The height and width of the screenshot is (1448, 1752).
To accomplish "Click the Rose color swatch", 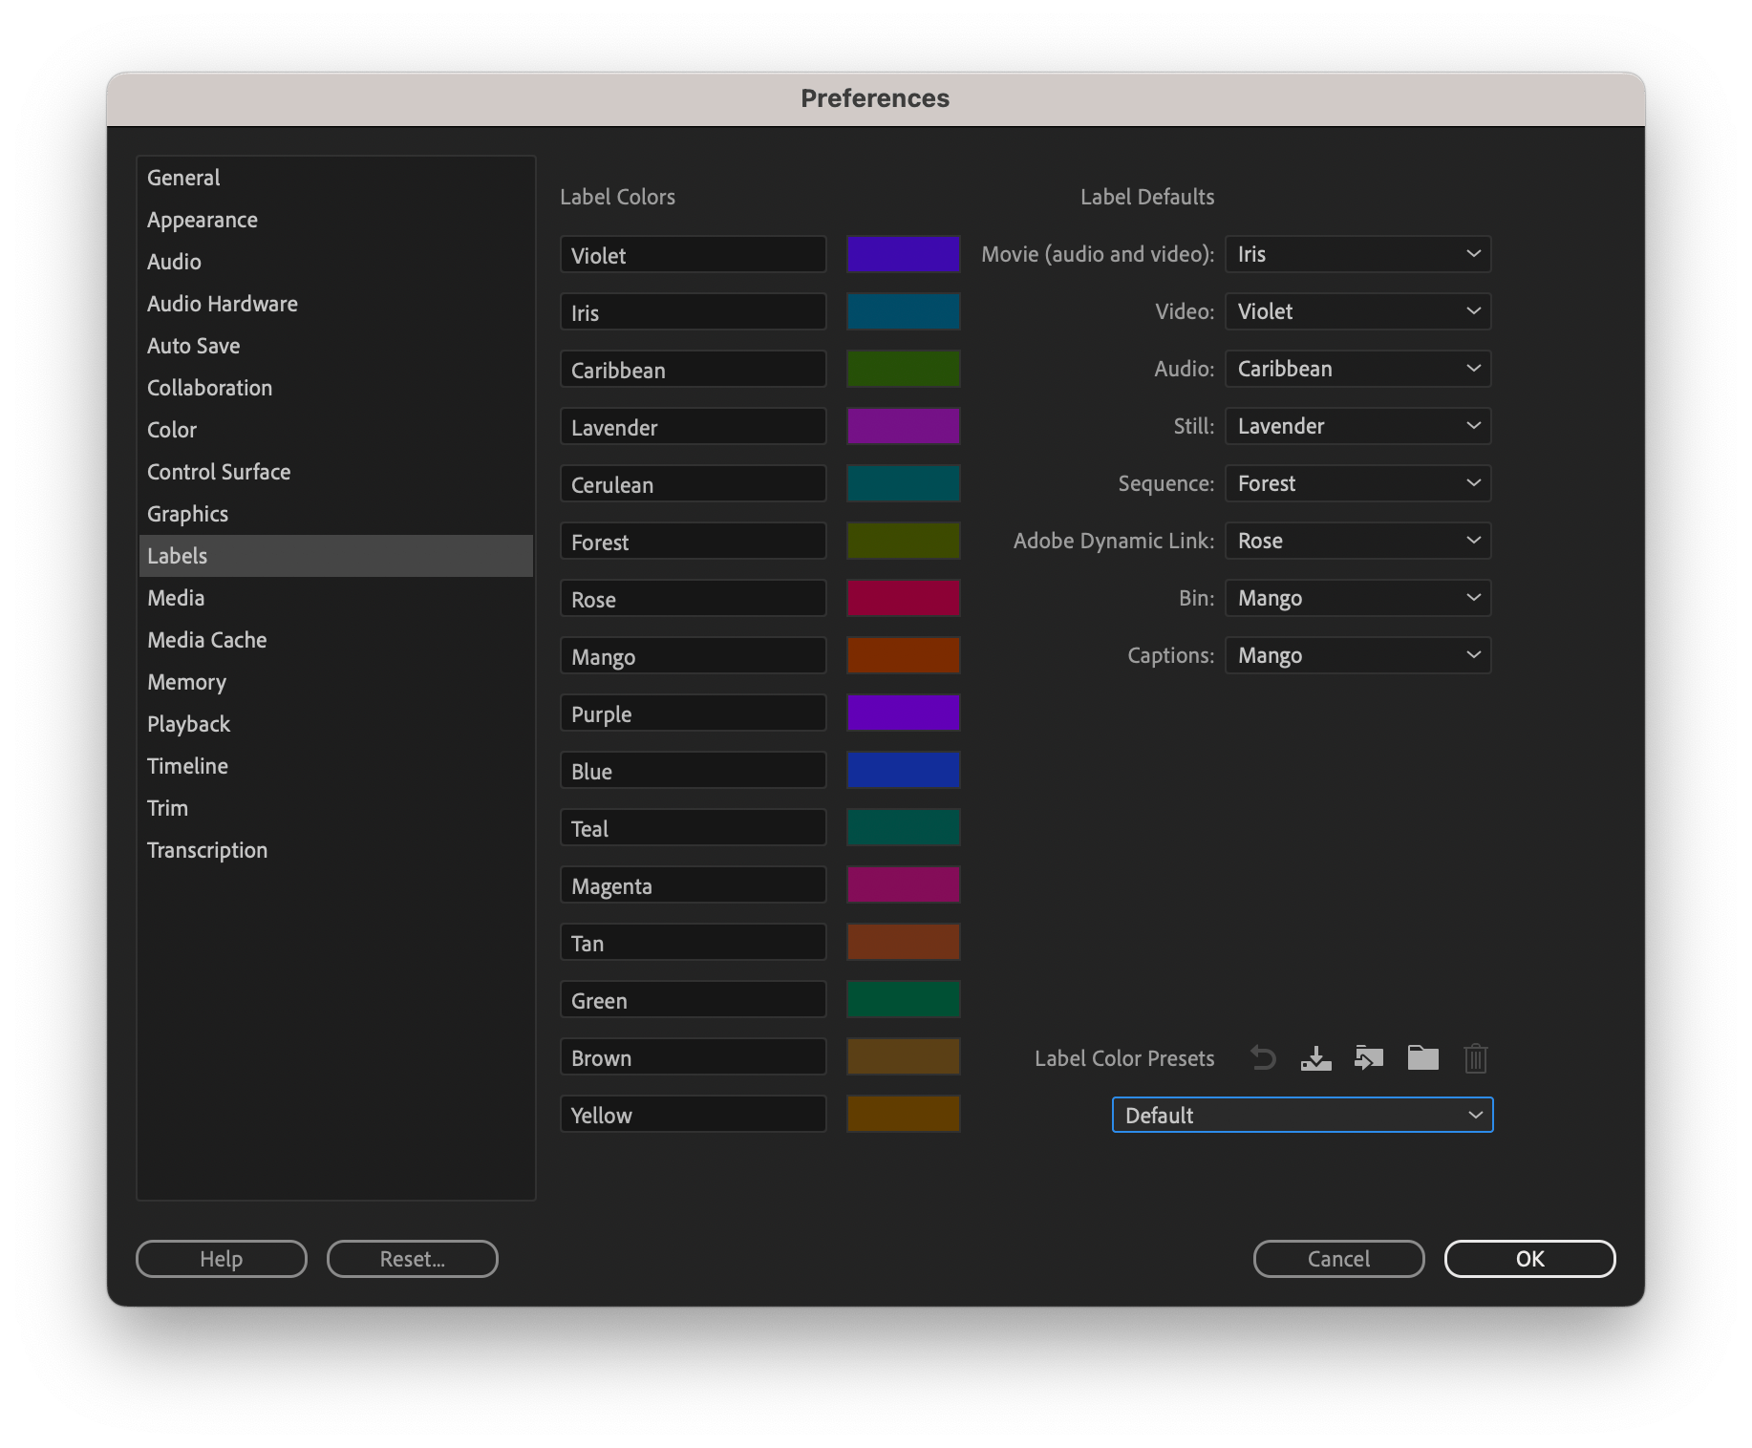I will point(902,598).
